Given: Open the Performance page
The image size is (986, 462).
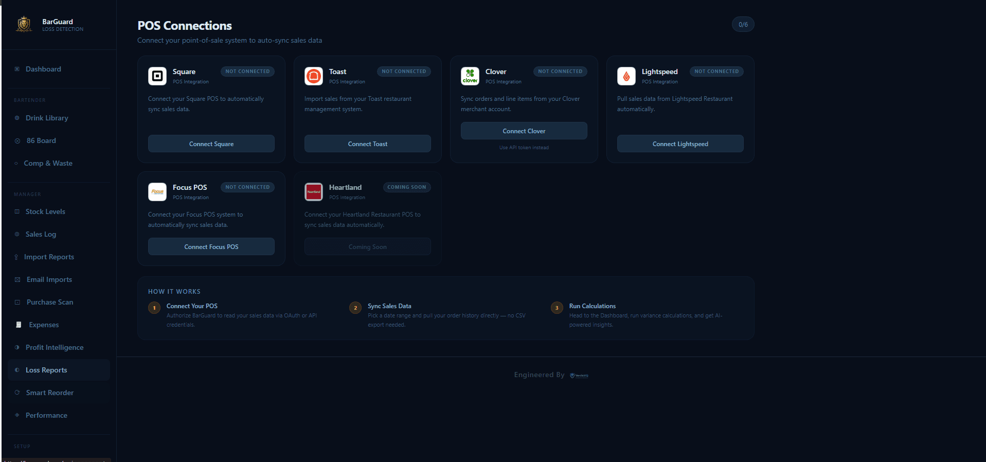Looking at the screenshot, I should tap(59, 415).
